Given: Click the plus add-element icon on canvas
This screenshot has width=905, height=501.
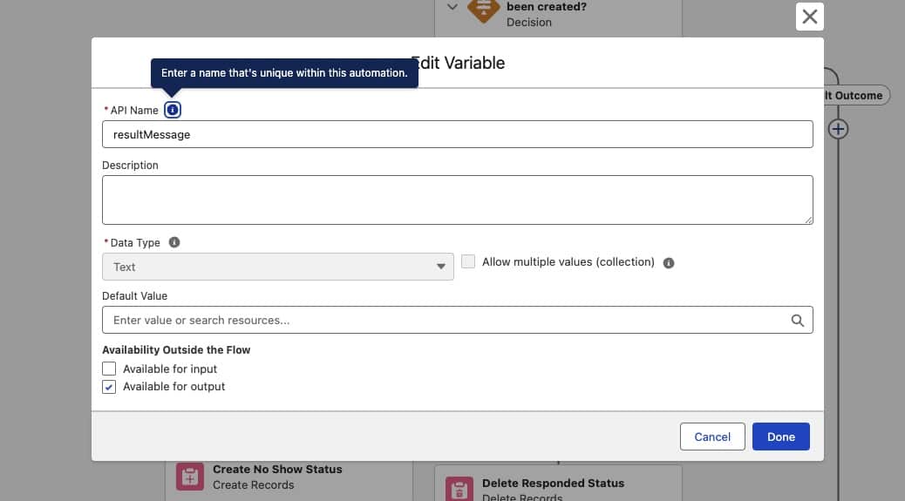Looking at the screenshot, I should [838, 129].
